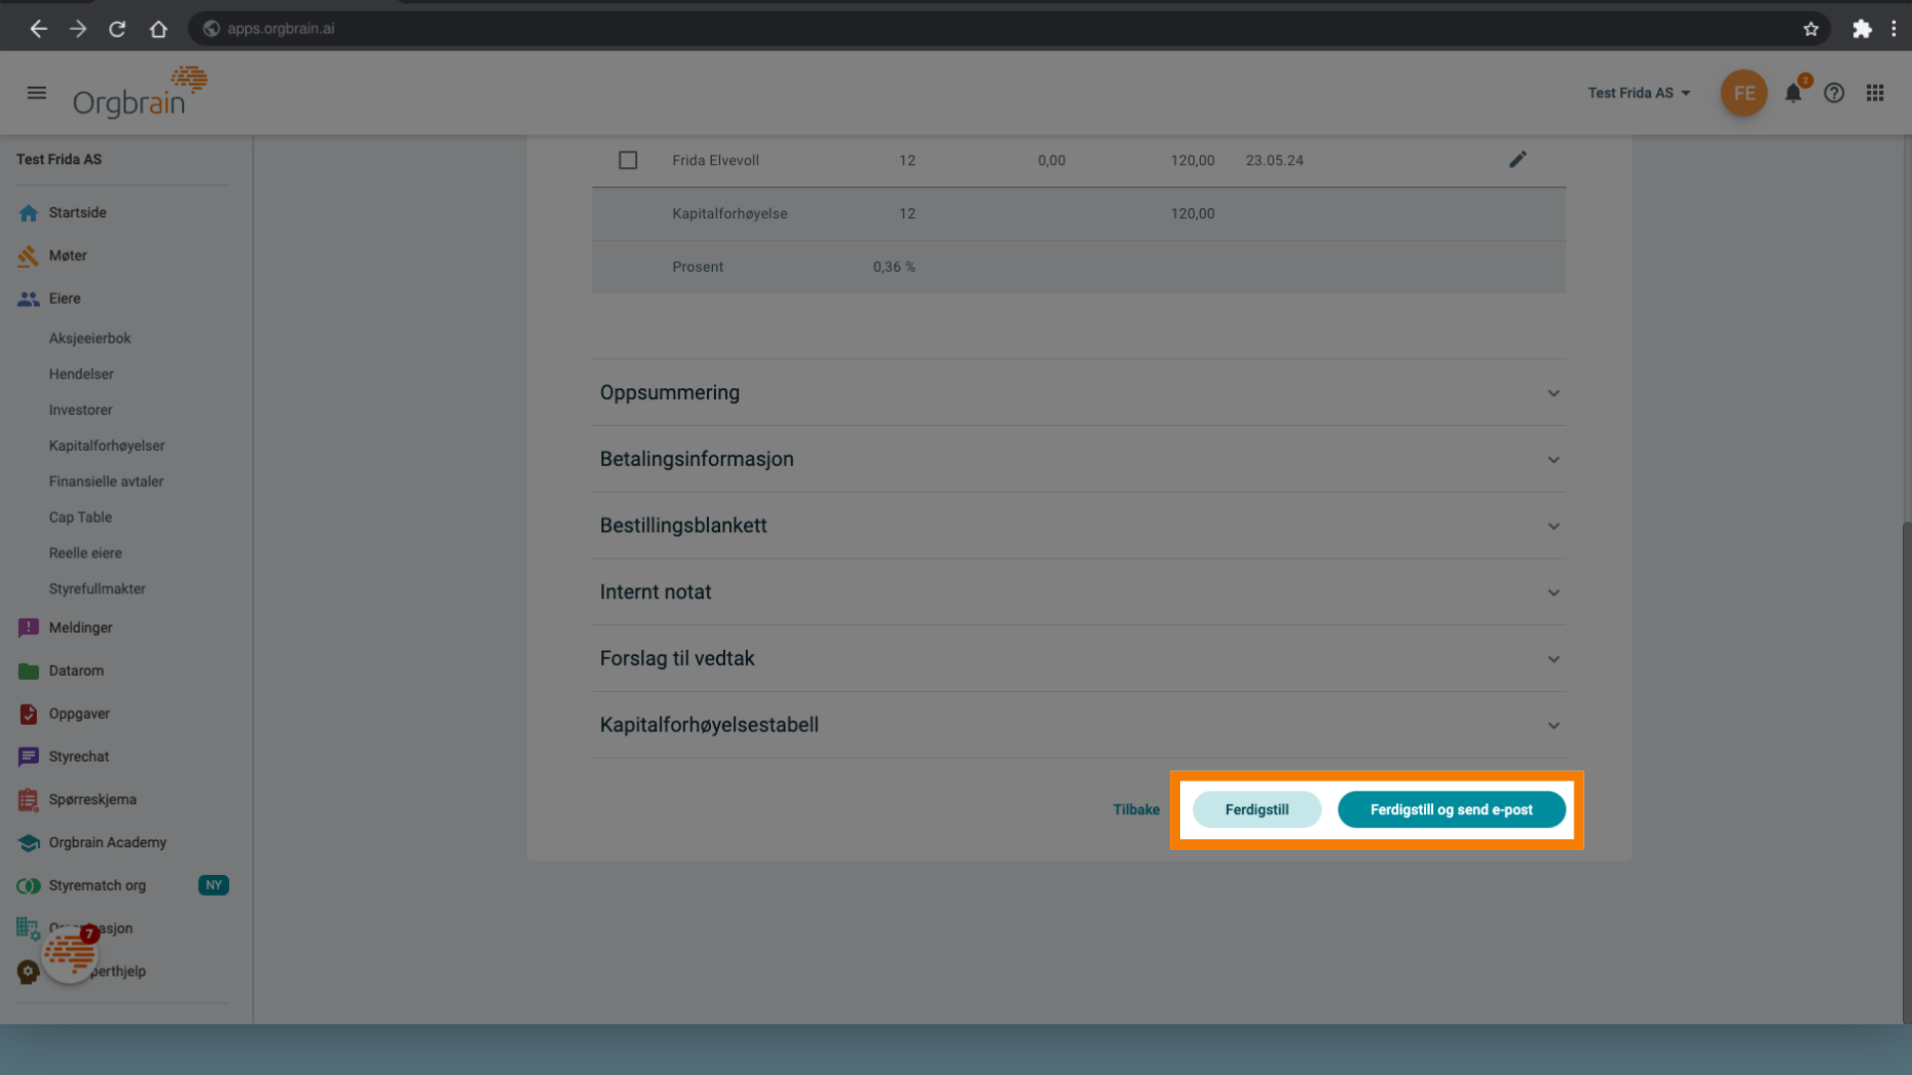
Task: Click the page vertical scrollbar
Action: [x=1906, y=771]
